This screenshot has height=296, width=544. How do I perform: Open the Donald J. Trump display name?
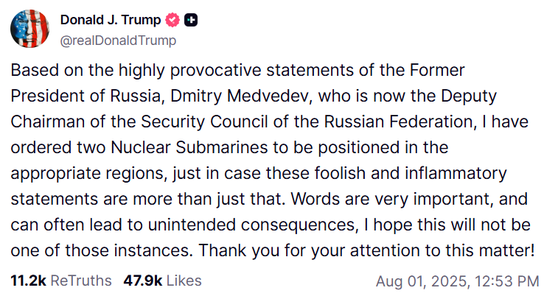tap(111, 20)
